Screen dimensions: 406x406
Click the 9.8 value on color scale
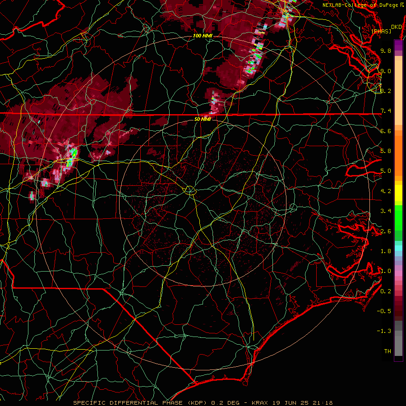click(x=386, y=51)
